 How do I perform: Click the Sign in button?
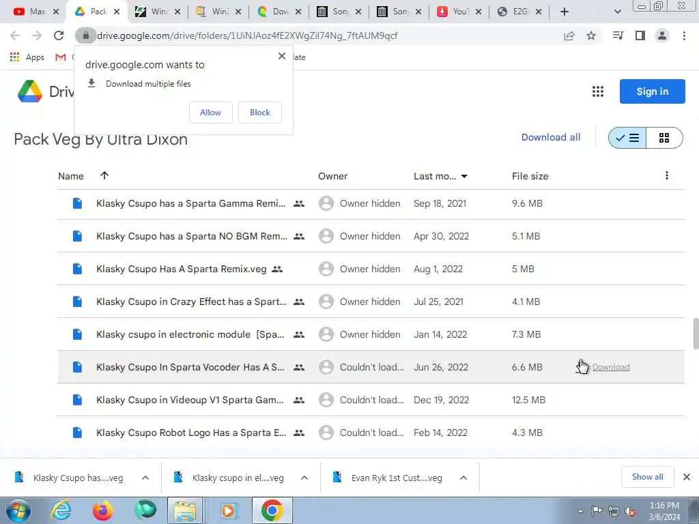[652, 91]
